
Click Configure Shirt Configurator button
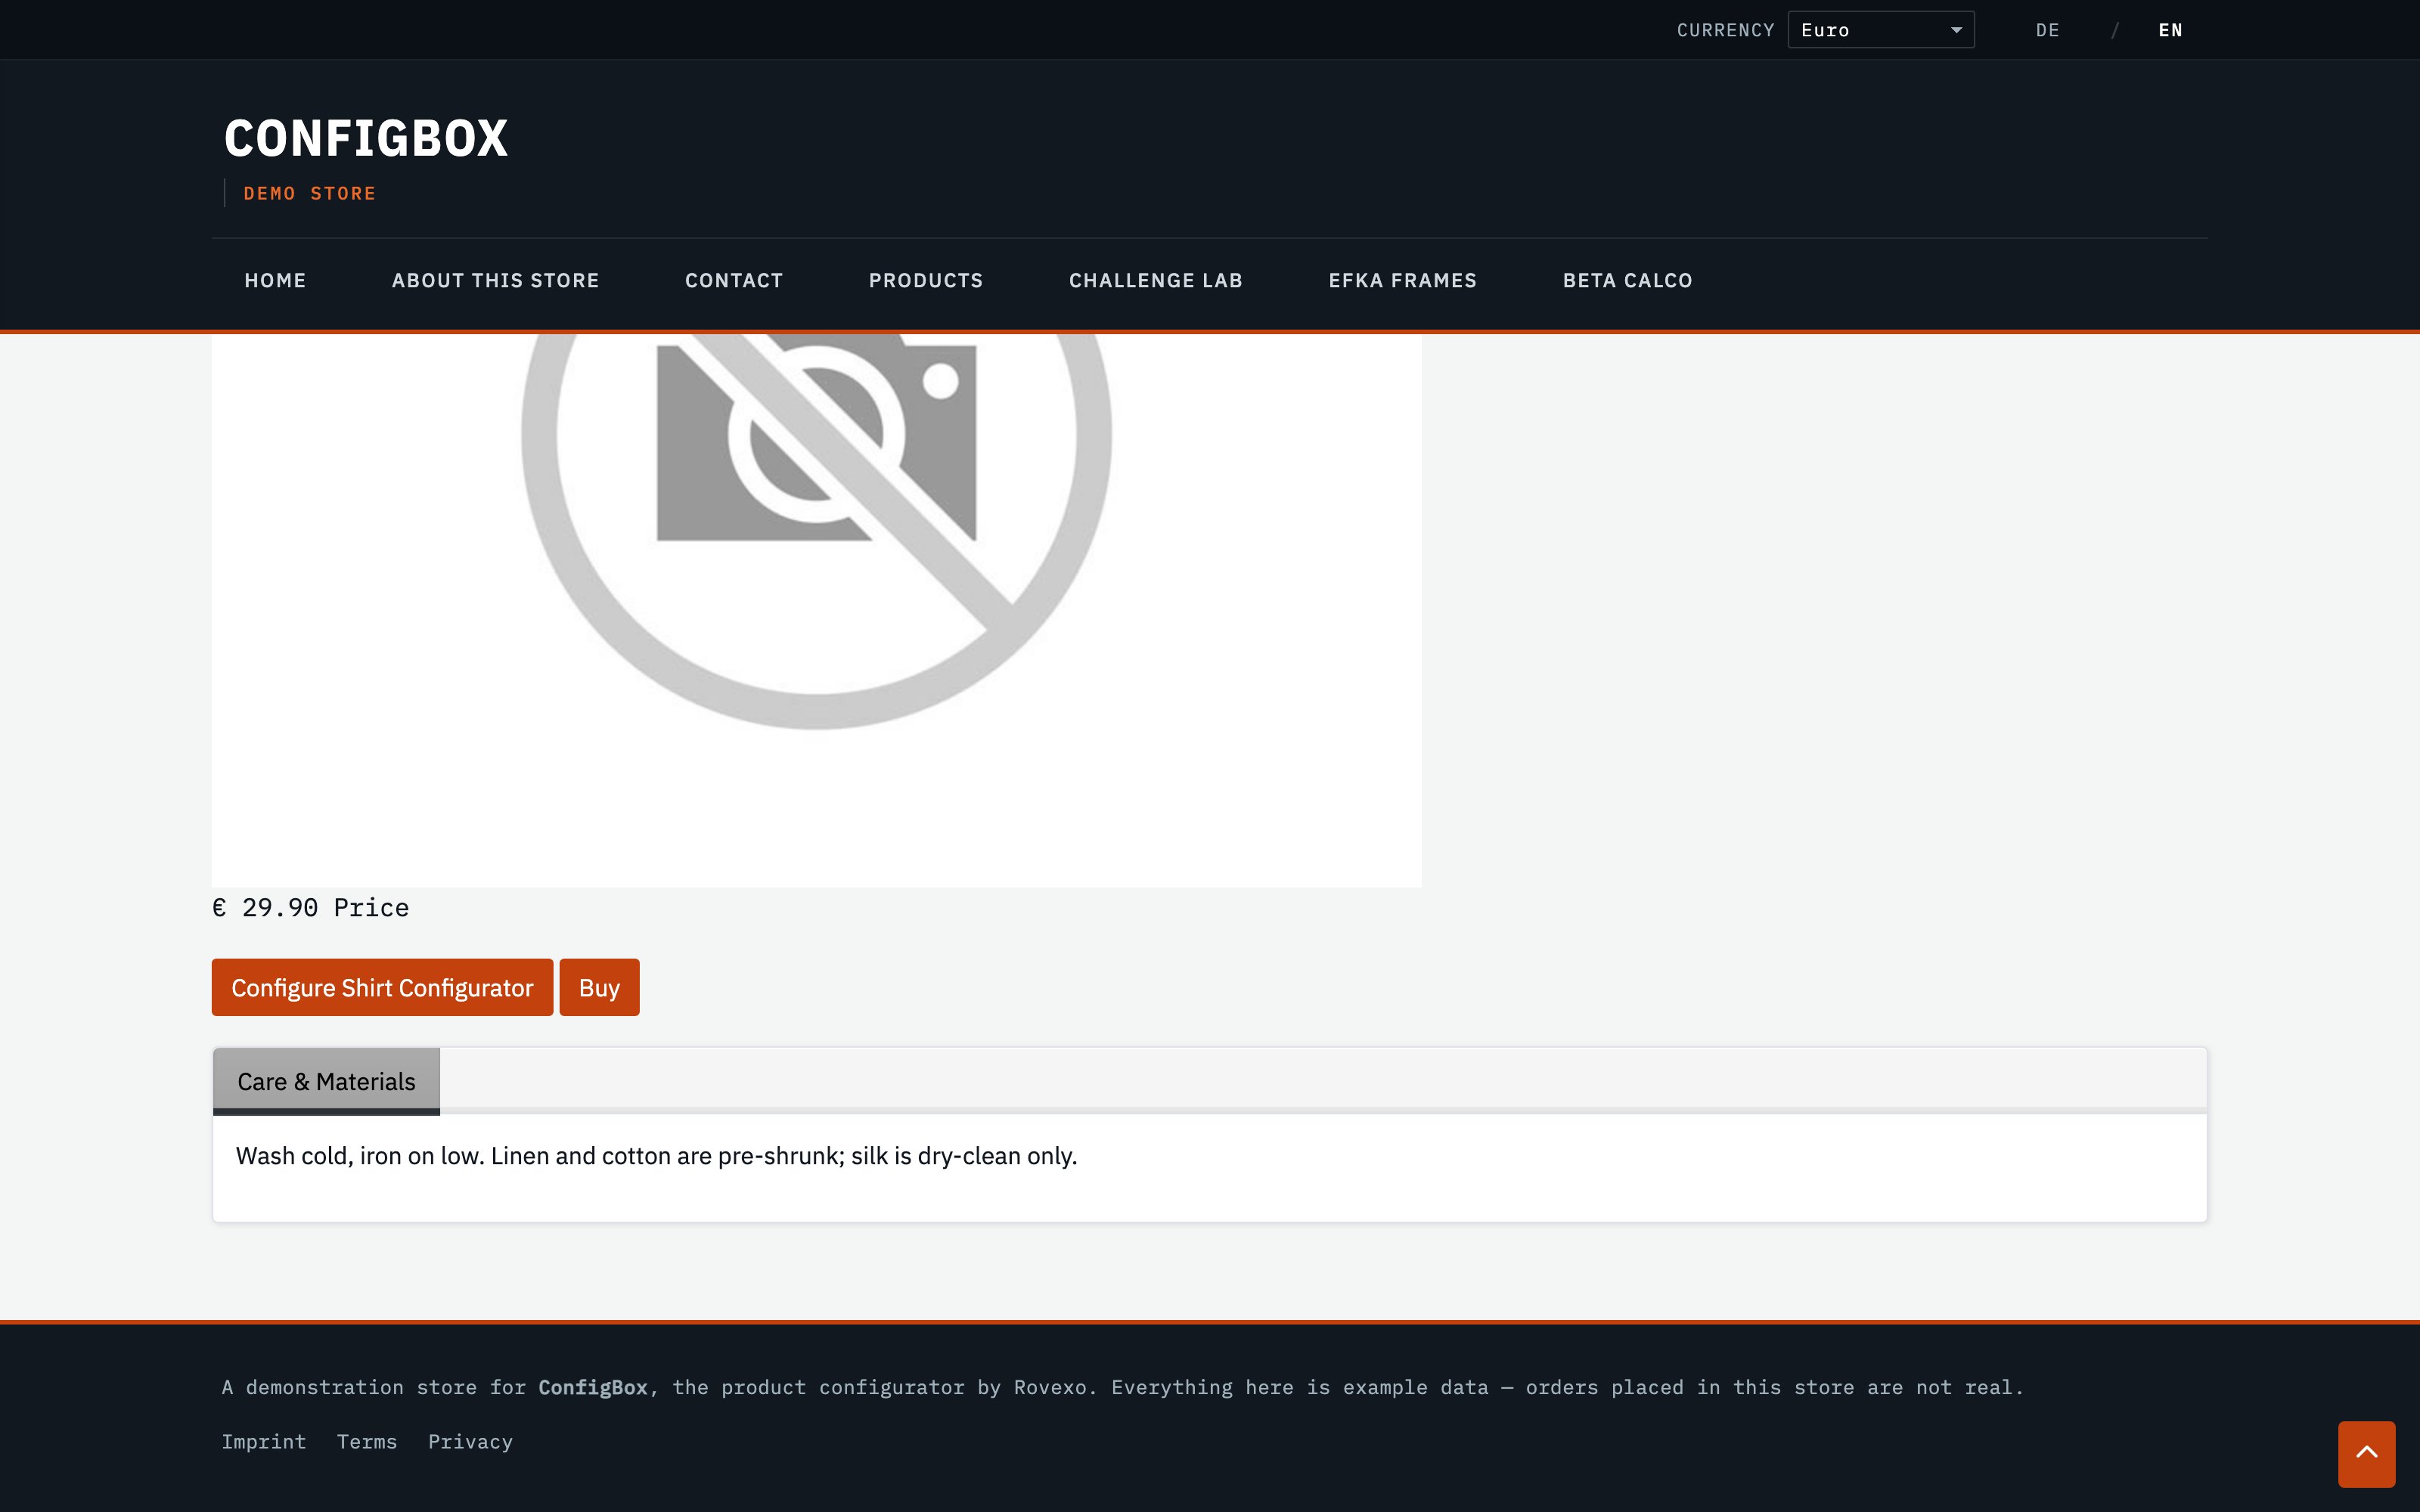pyautogui.click(x=382, y=987)
